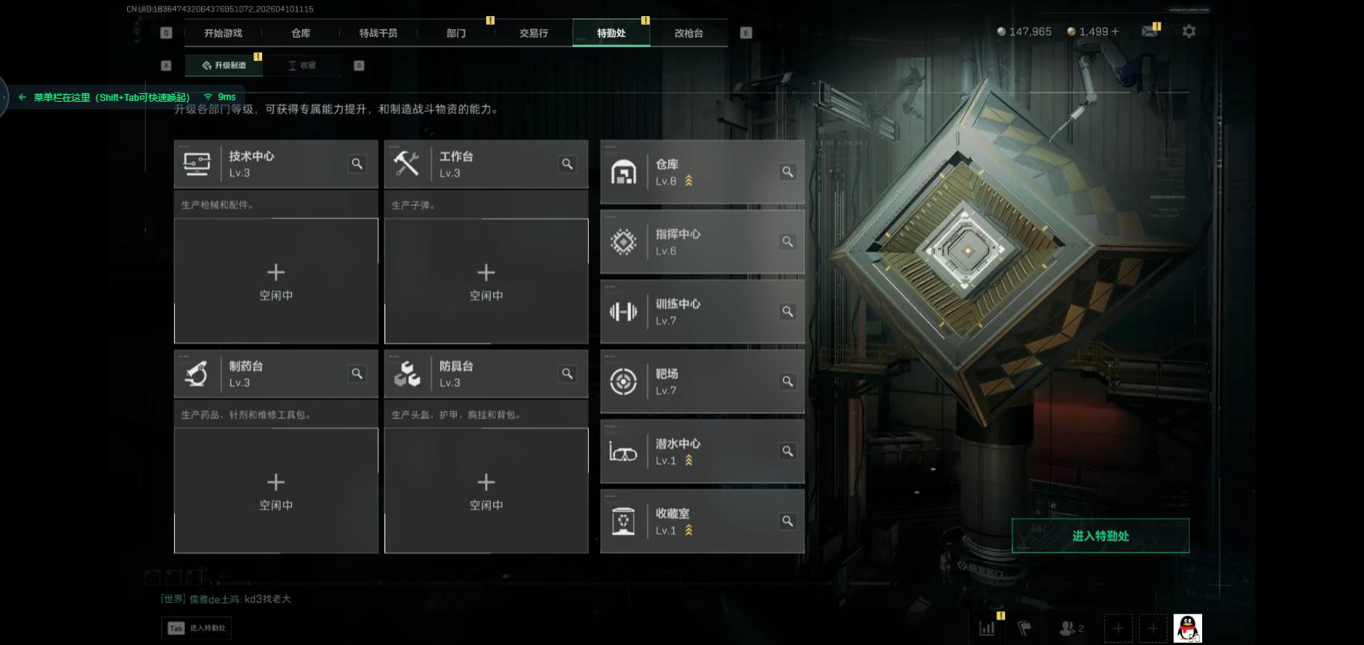Open details magnifier for 仓库
1364x645 pixels.
[x=787, y=172]
